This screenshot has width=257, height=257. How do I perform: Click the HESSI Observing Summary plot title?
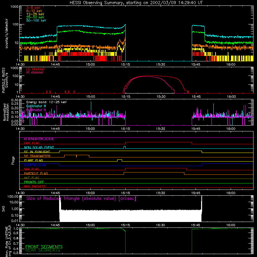[136, 3]
